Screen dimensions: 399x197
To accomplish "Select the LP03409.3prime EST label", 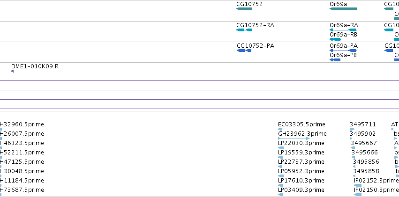I will pyautogui.click(x=301, y=190).
